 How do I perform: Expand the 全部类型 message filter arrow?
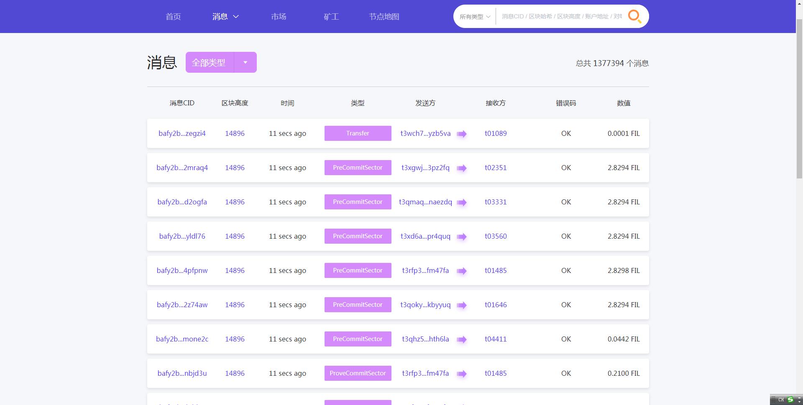pyautogui.click(x=245, y=62)
